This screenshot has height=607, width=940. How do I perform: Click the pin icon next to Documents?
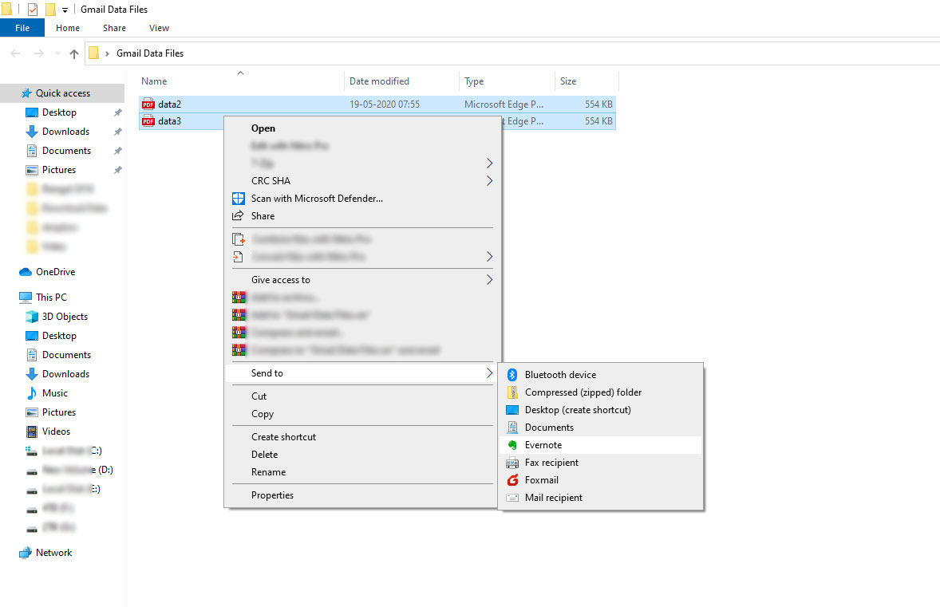click(117, 151)
